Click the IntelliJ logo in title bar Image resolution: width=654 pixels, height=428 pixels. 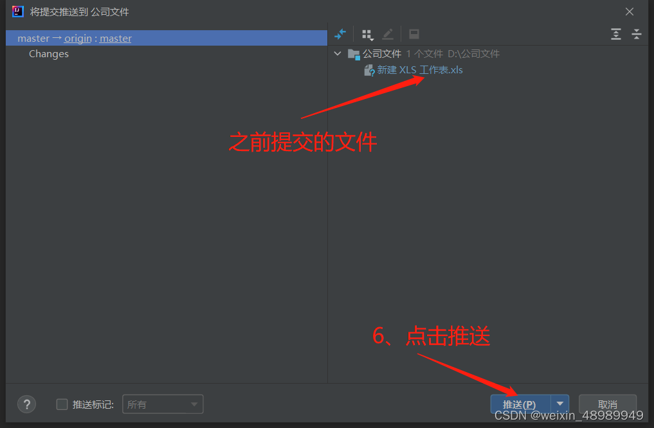click(18, 12)
